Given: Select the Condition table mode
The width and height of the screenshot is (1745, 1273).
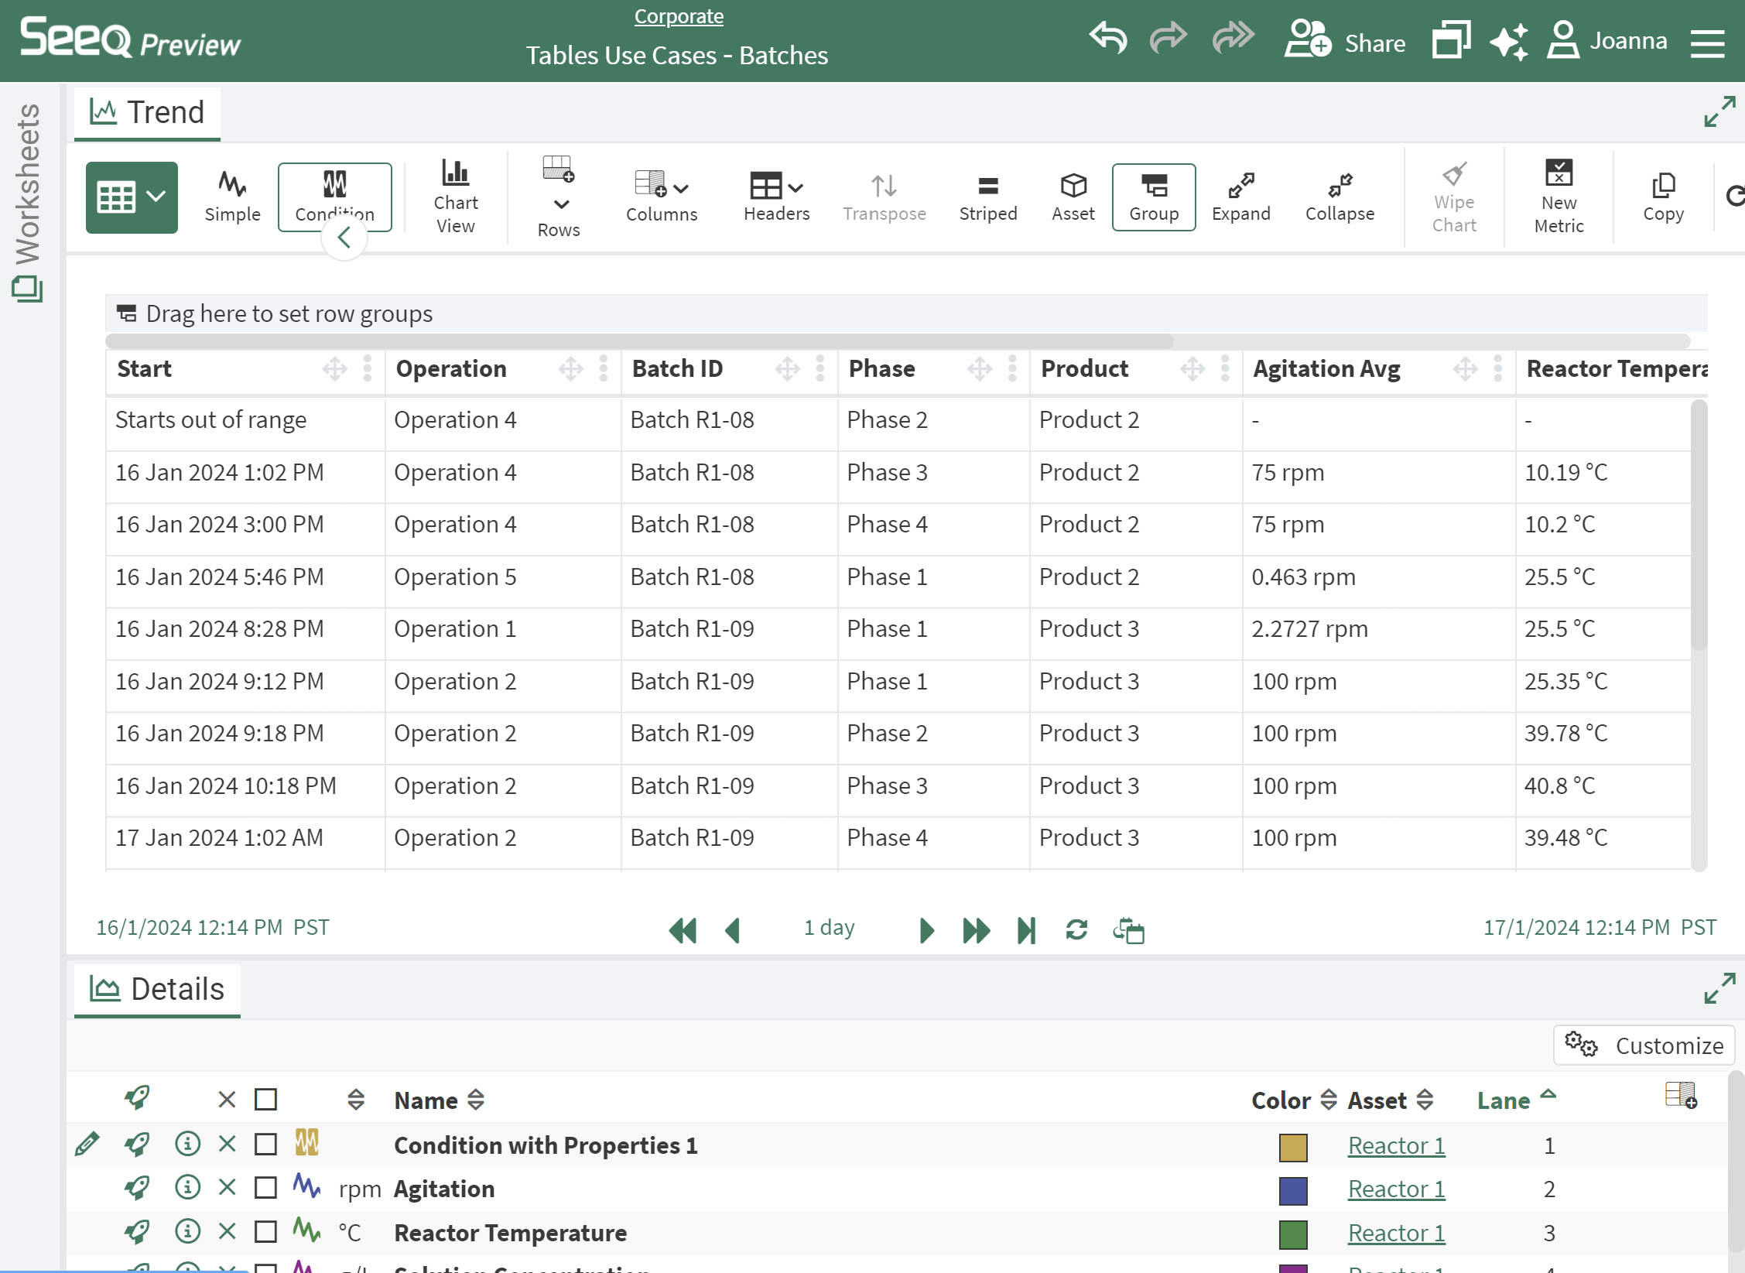Looking at the screenshot, I should (335, 197).
